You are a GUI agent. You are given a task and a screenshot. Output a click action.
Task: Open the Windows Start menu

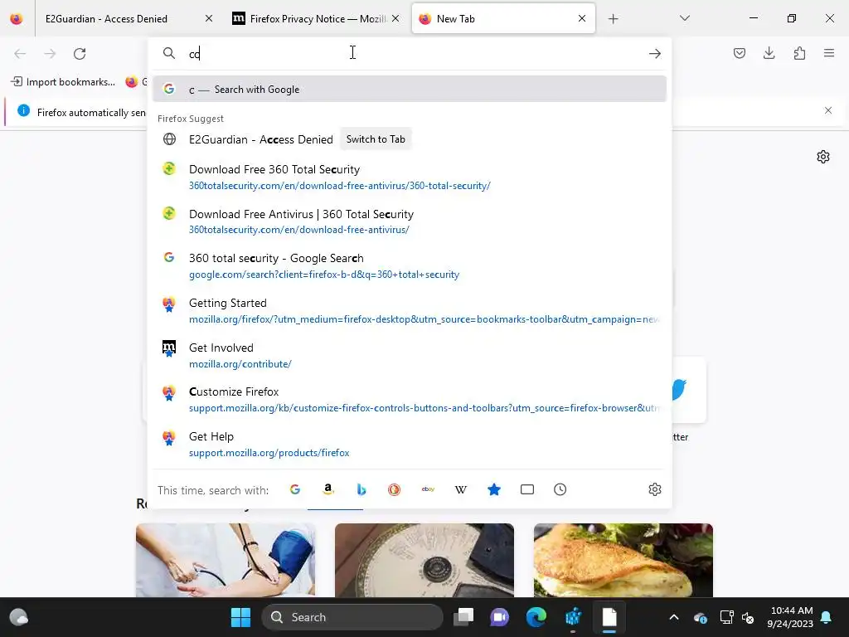click(x=240, y=617)
